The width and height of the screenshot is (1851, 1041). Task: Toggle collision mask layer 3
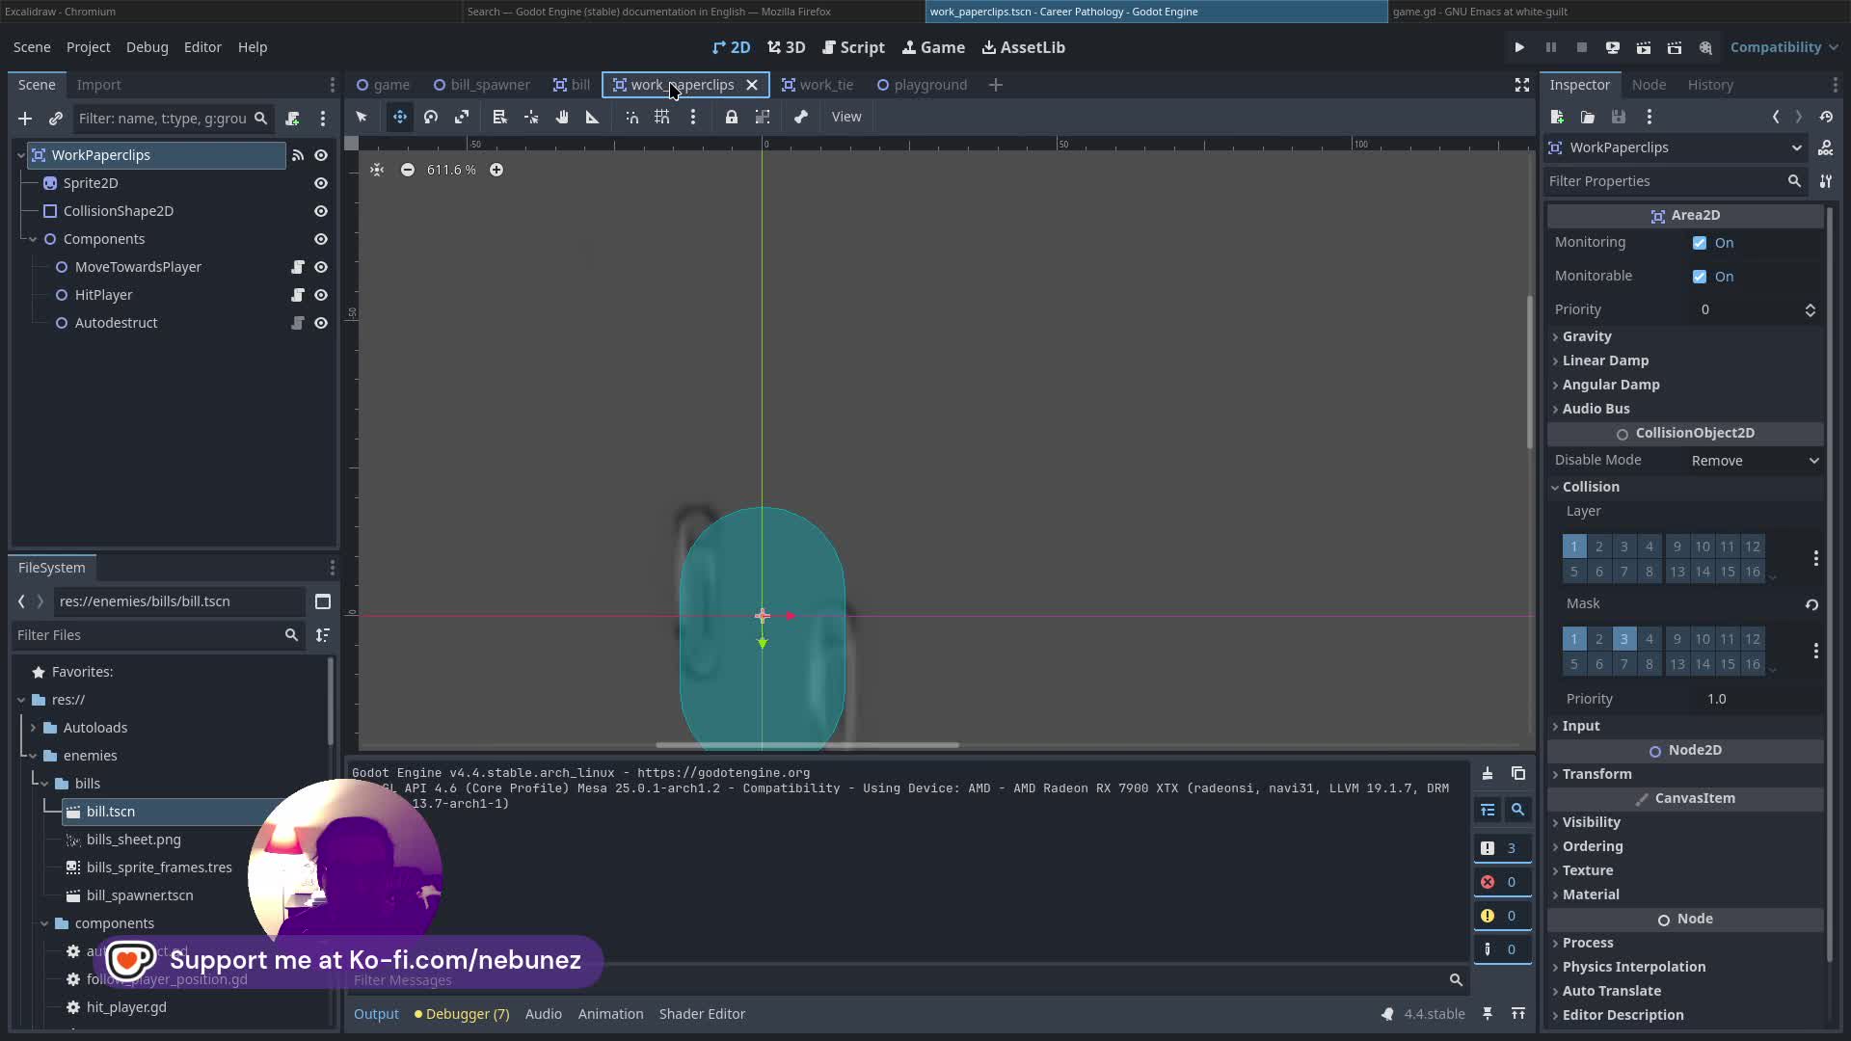point(1623,639)
